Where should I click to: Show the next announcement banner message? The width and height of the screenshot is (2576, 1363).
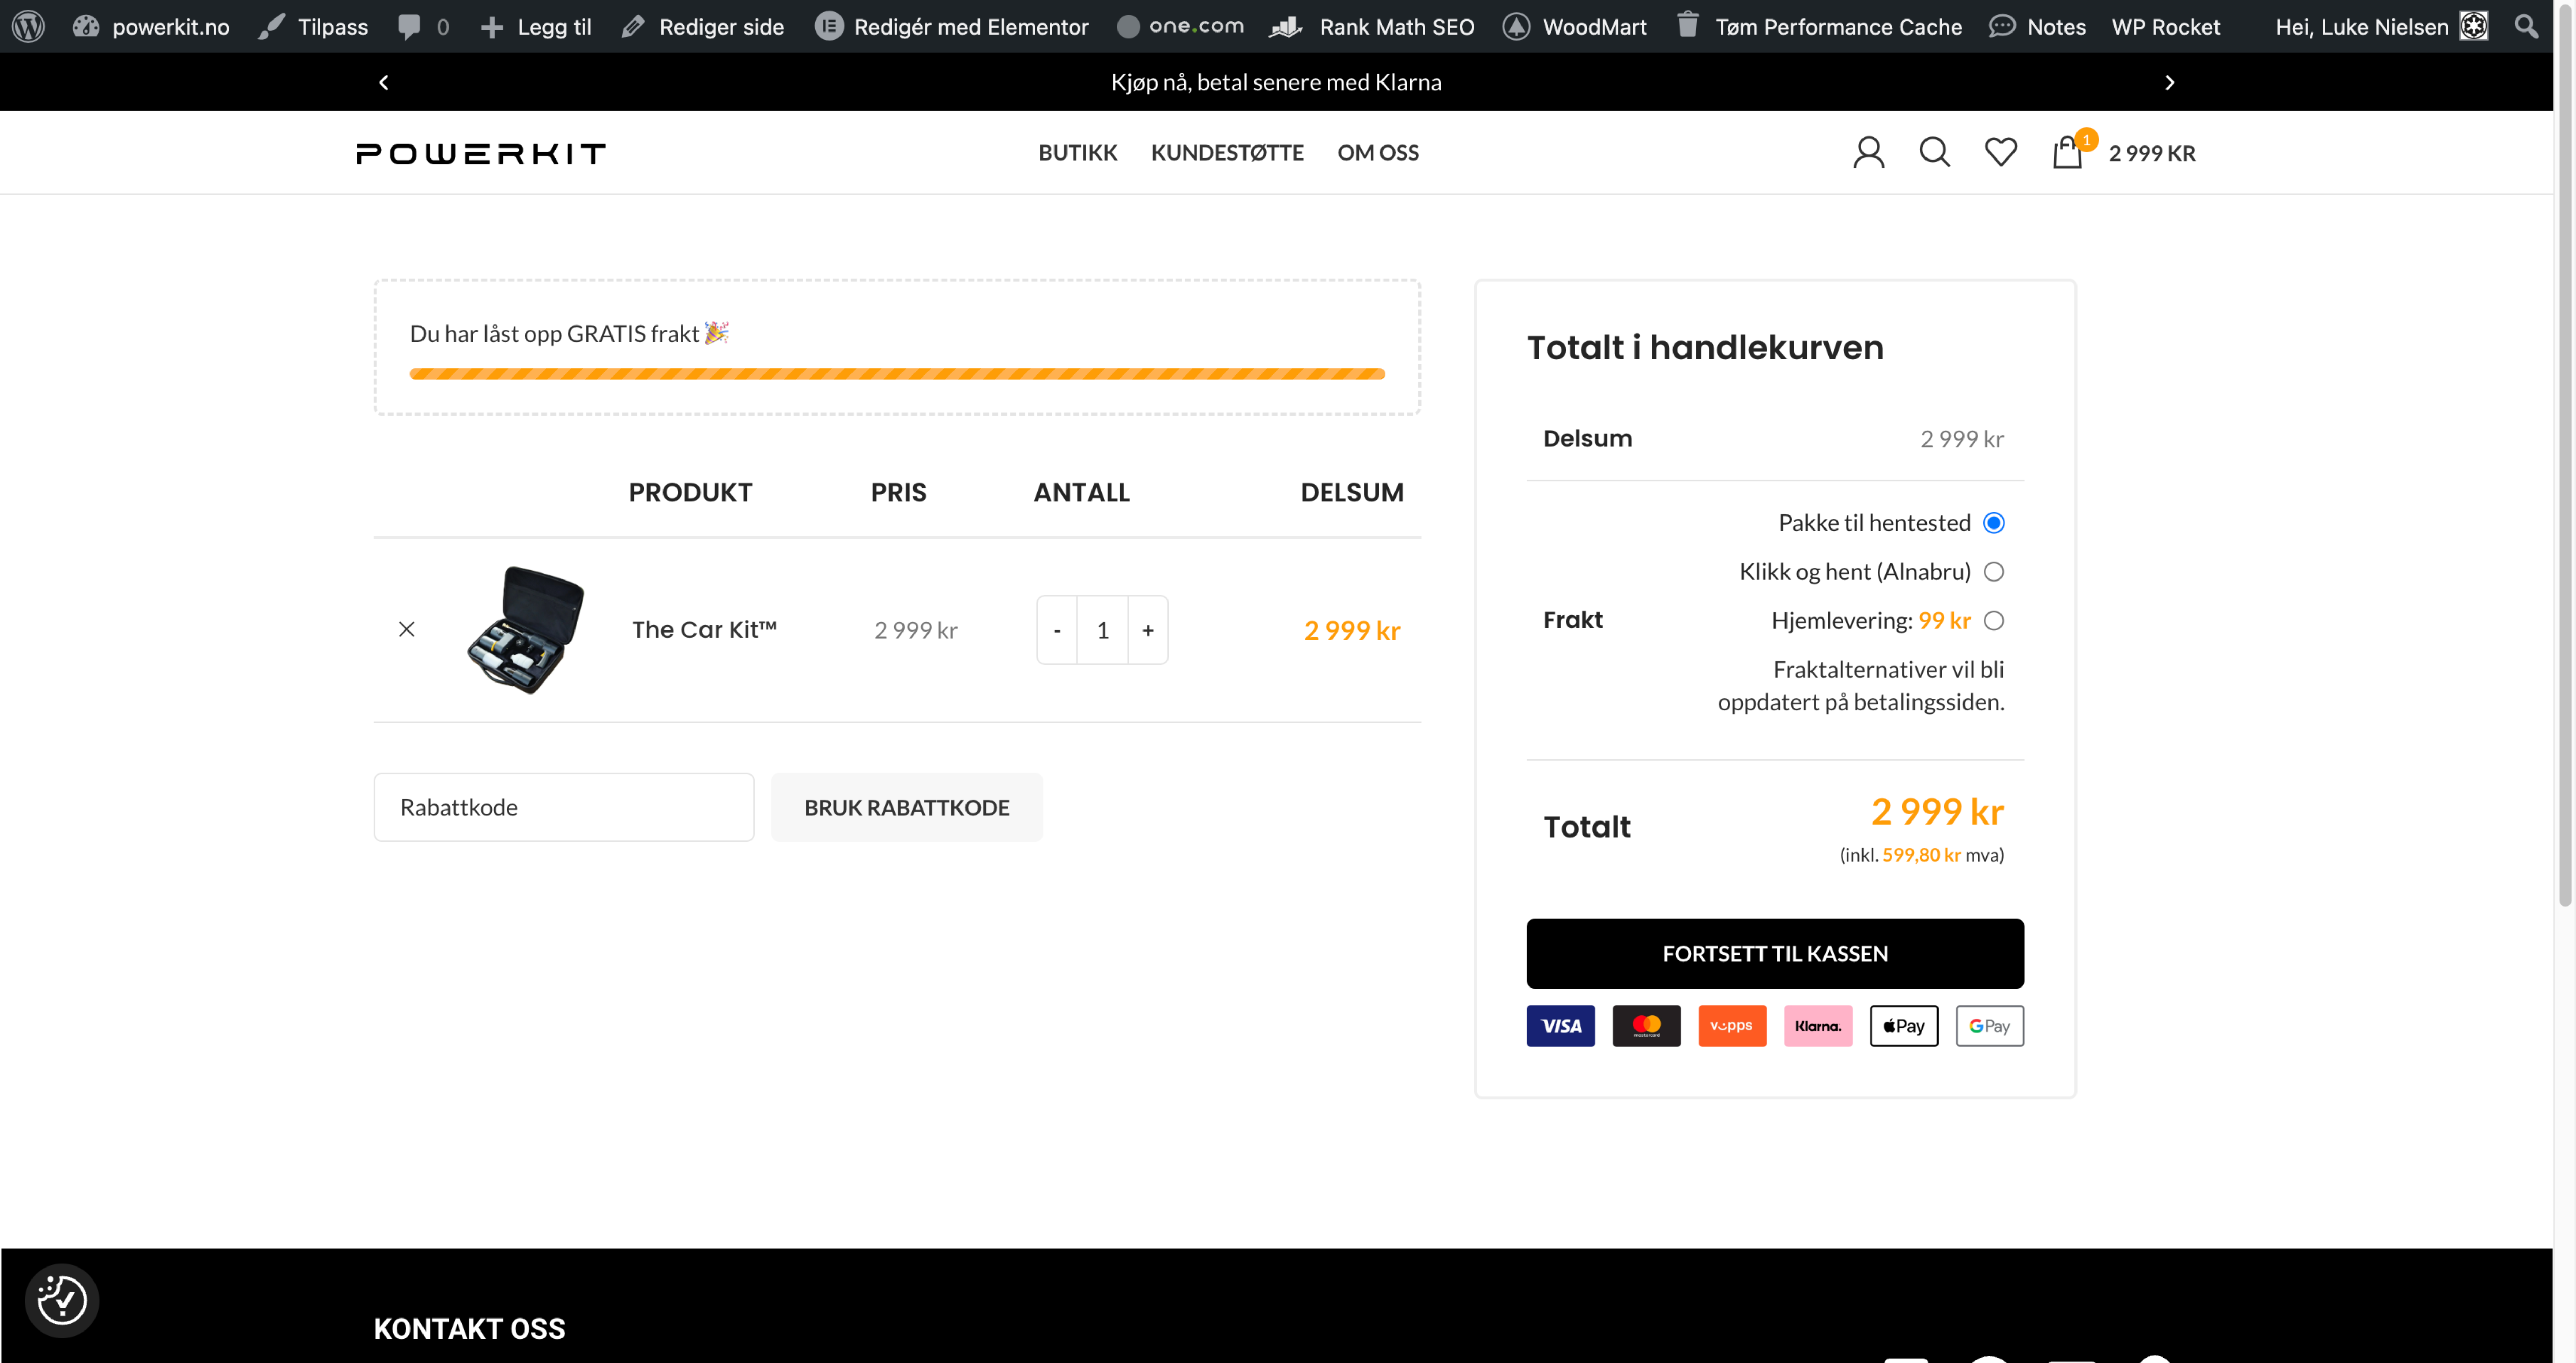pos(2169,82)
